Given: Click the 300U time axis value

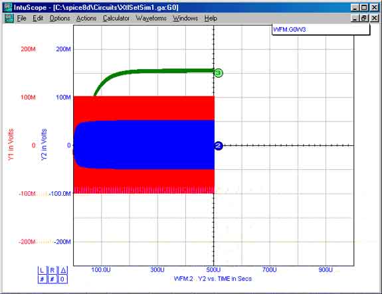Looking at the screenshot, I should coord(157,269).
